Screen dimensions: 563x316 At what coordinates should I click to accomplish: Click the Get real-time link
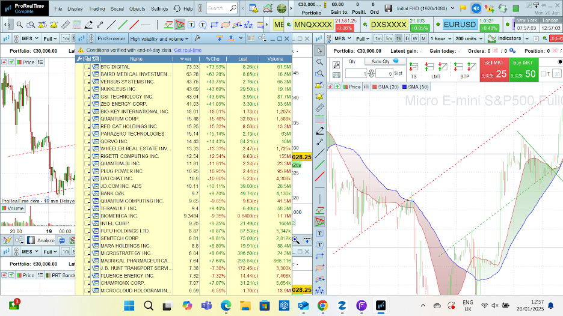(188, 50)
